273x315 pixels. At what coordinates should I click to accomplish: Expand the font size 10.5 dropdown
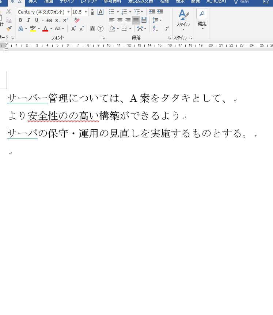click(x=86, y=12)
